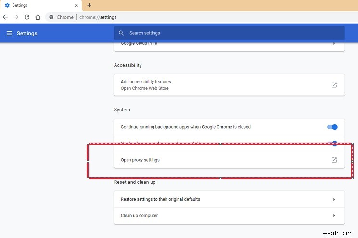This screenshot has height=238, width=358.
Task: Go to the browser home page
Action: tap(38, 17)
